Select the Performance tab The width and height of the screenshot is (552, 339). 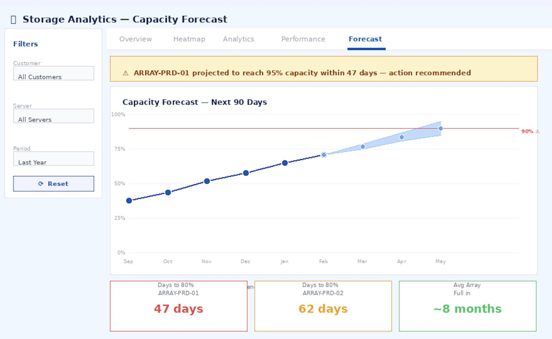click(x=303, y=39)
